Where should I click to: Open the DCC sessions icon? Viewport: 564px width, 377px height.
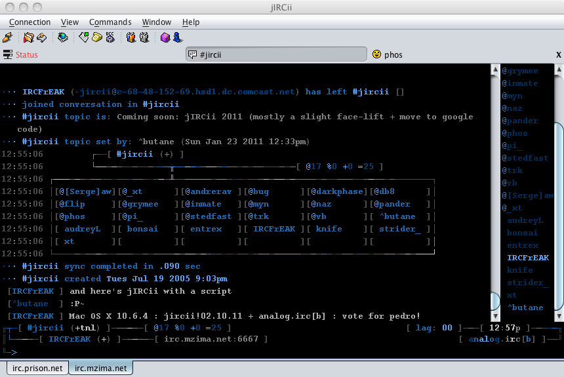110,37
